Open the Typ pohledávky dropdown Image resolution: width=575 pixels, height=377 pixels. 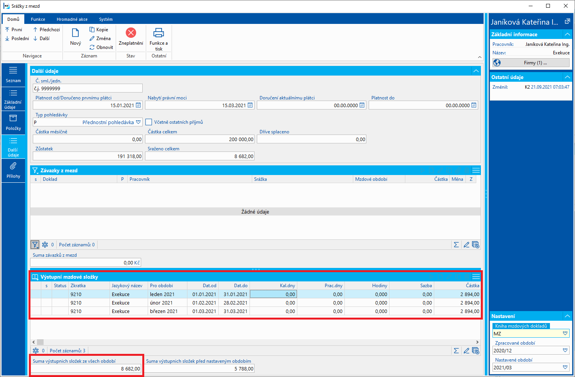click(x=138, y=122)
